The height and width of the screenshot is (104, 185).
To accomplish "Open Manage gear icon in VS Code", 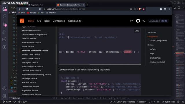I will click(4, 96).
